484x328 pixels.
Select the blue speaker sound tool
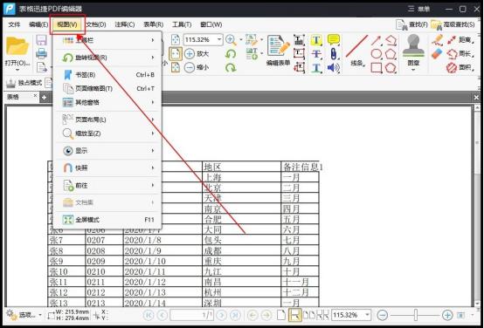tap(334, 67)
